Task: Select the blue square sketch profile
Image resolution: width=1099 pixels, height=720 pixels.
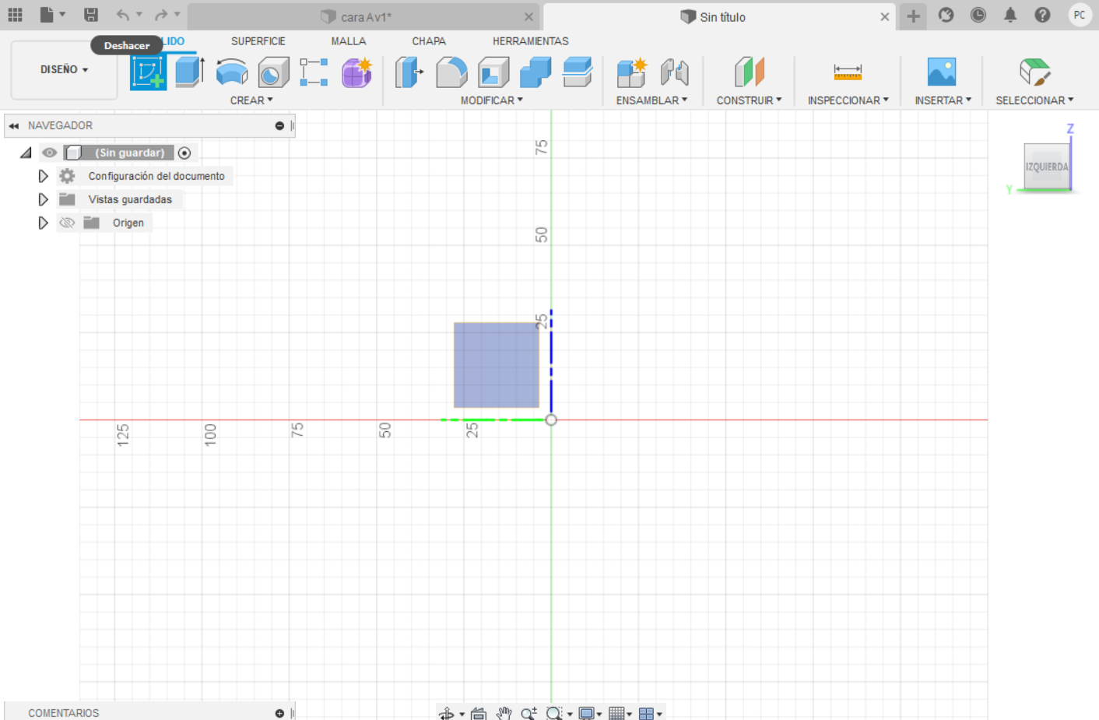Action: click(497, 365)
